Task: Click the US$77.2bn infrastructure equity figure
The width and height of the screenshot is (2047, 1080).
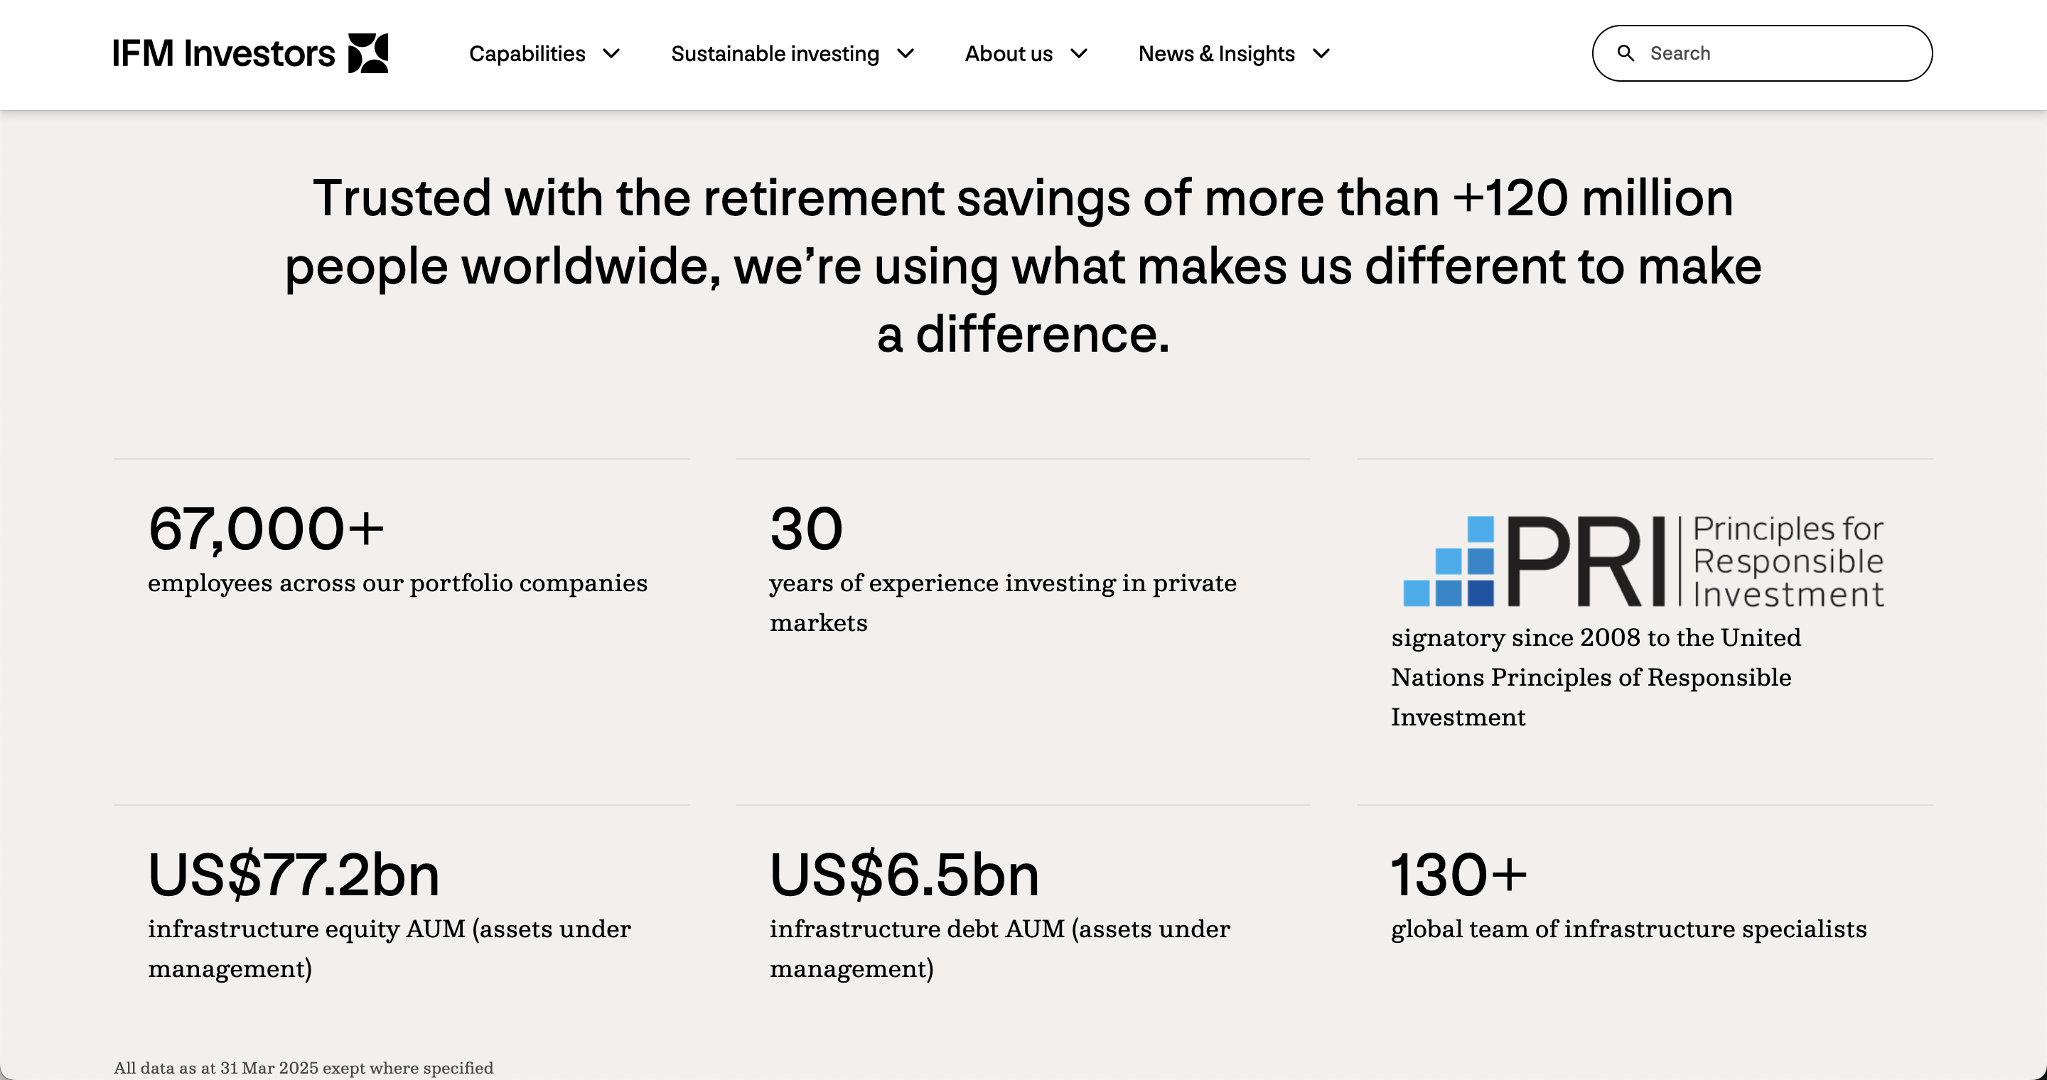Action: [x=294, y=875]
